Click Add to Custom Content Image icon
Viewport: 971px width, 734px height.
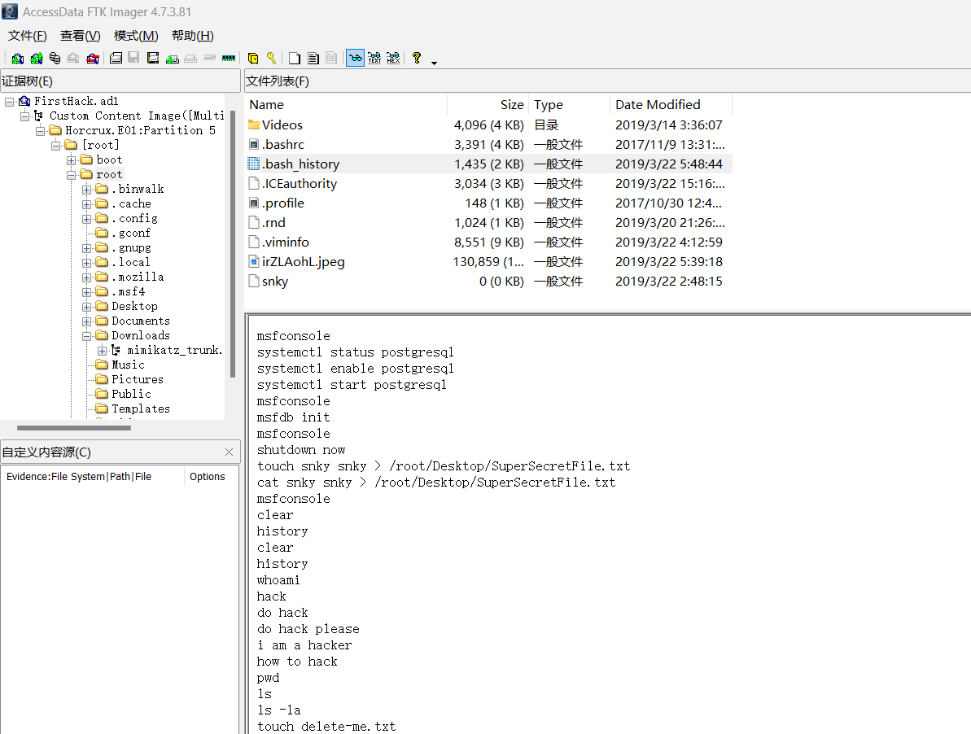173,58
